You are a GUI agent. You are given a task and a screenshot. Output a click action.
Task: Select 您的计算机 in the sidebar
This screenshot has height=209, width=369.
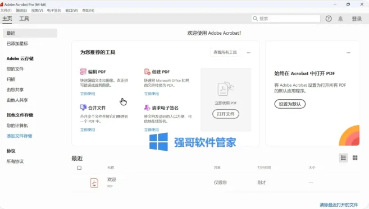point(17,126)
